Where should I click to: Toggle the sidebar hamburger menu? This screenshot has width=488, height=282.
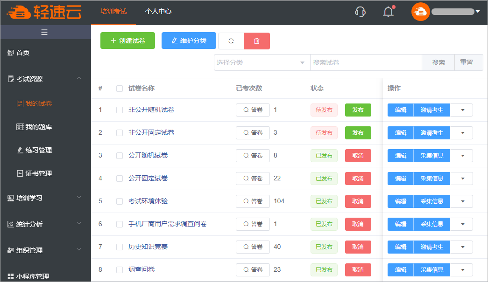click(44, 32)
